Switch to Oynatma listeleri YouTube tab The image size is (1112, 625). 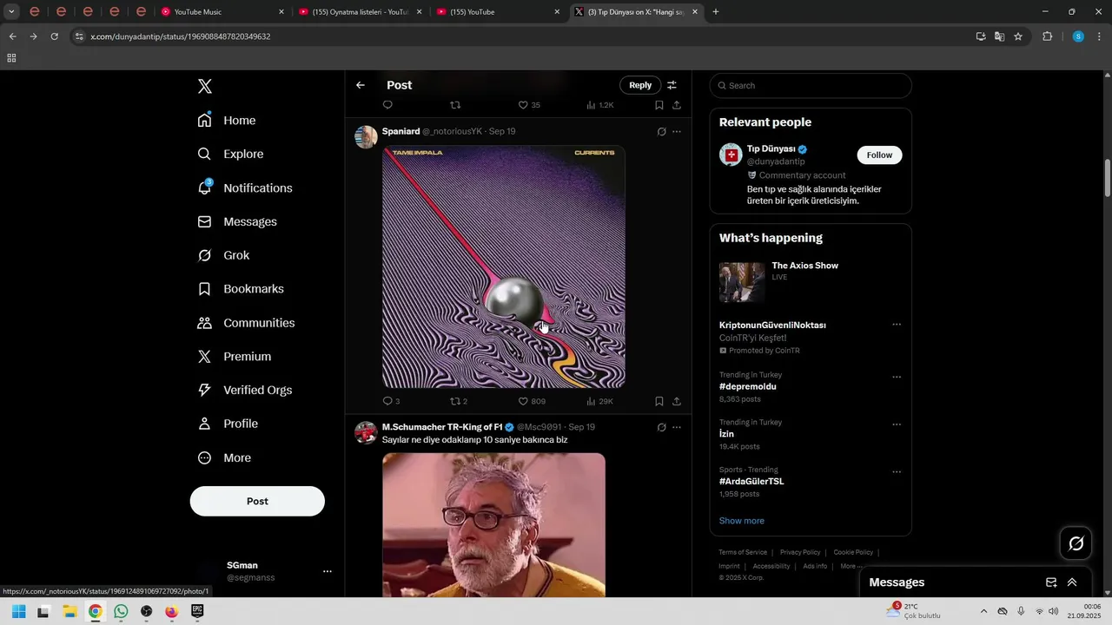(x=361, y=12)
